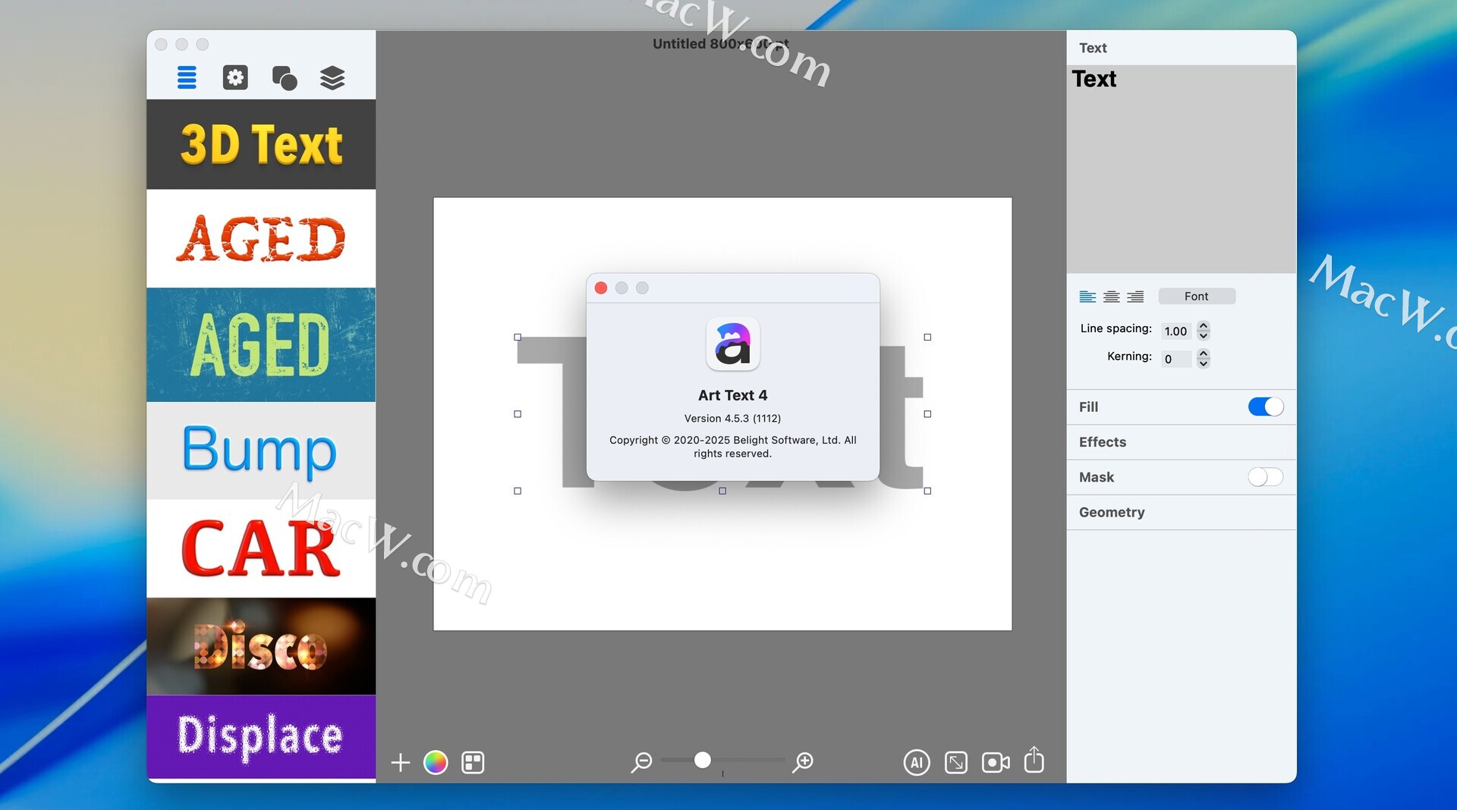Image resolution: width=1457 pixels, height=810 pixels.
Task: Click the zoom in magnifier icon
Action: click(x=803, y=761)
